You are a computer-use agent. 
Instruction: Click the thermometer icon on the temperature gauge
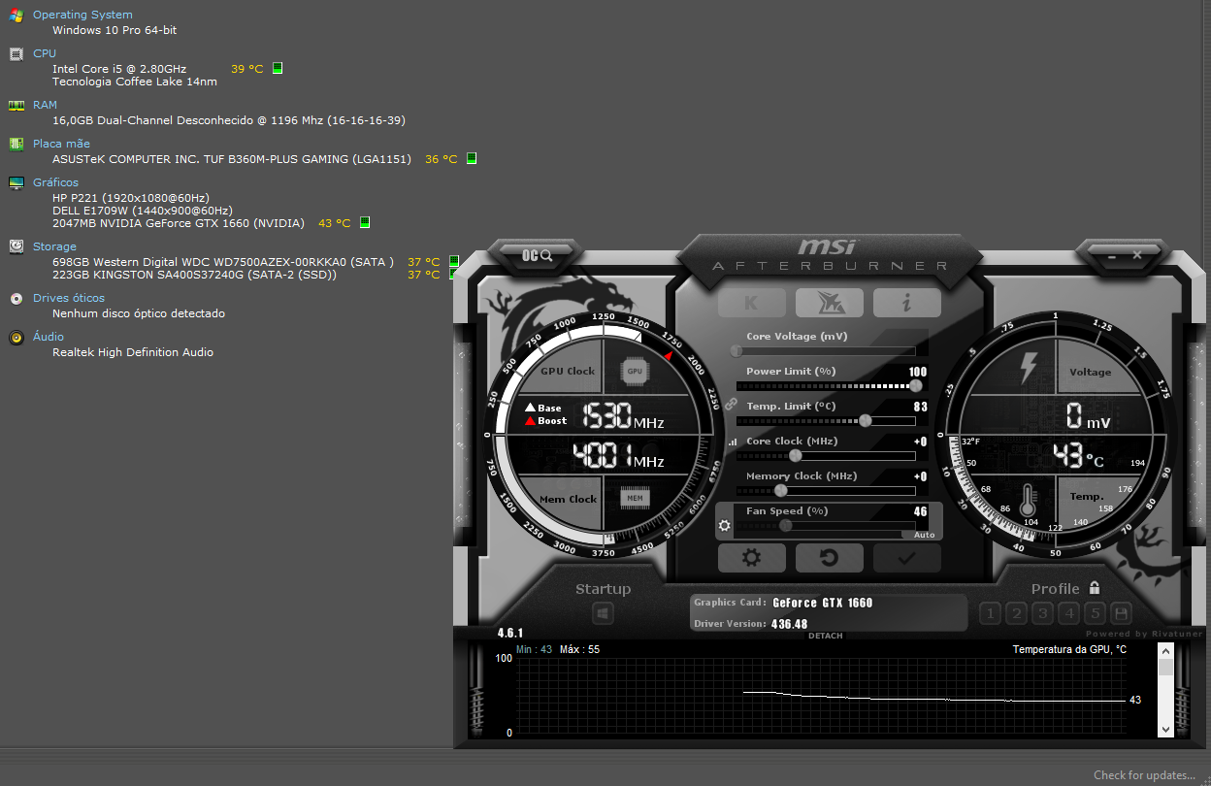[x=1029, y=499]
